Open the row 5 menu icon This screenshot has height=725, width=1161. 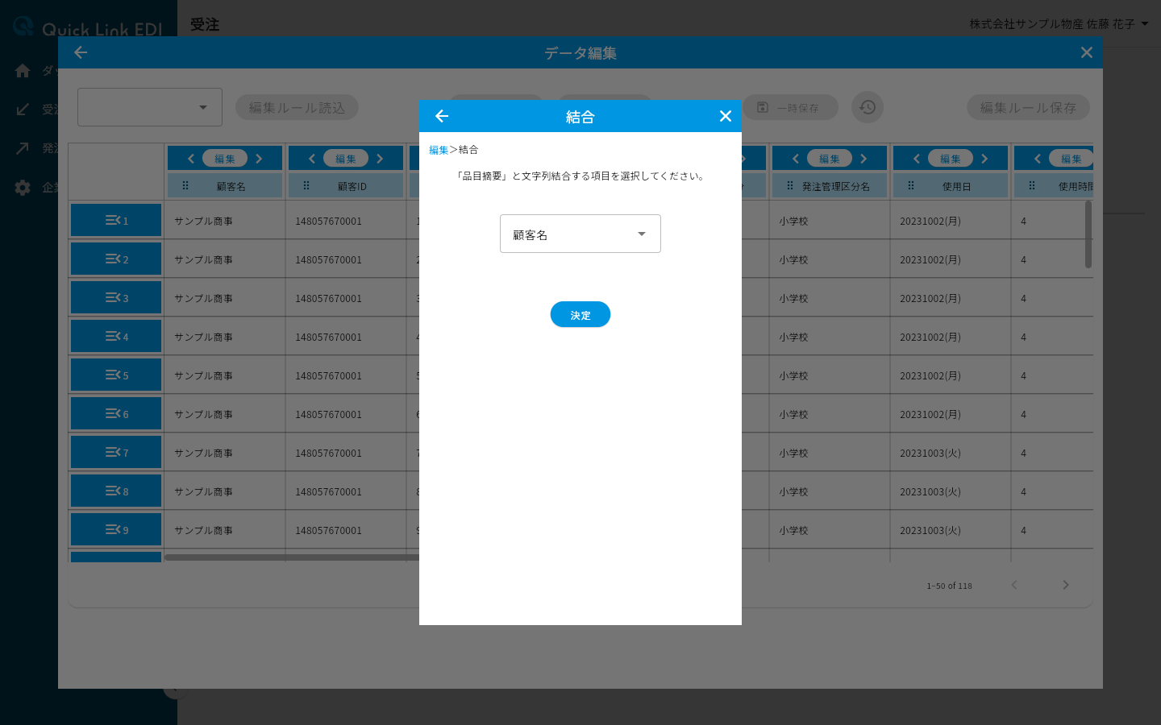(116, 375)
